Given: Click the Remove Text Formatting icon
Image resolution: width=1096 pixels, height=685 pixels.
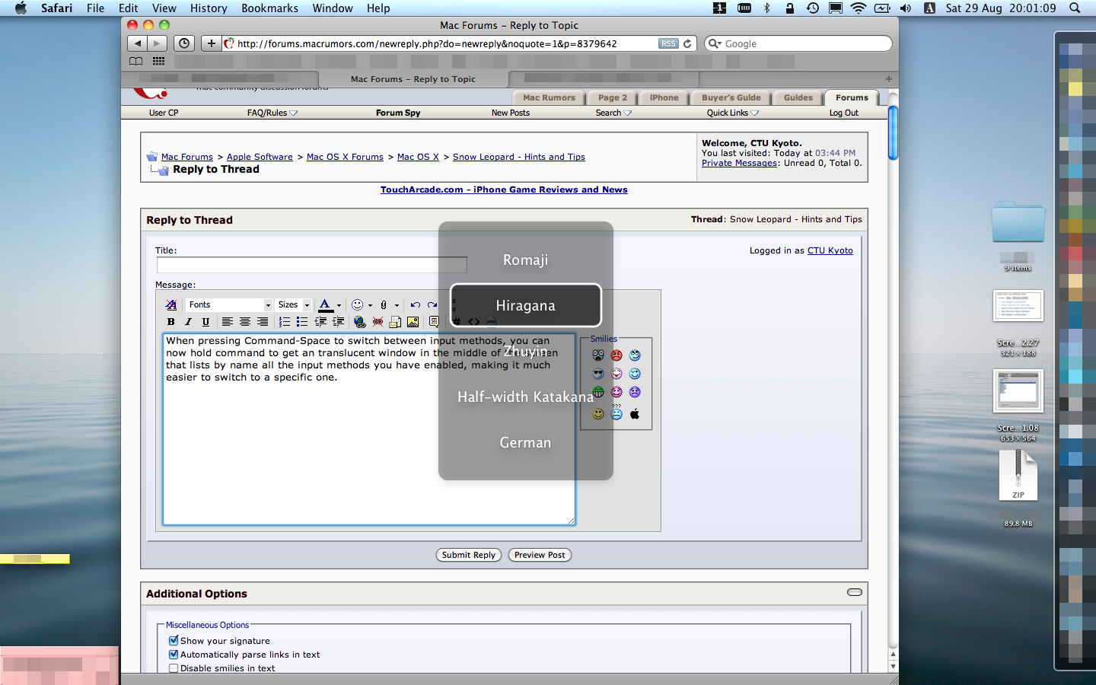Looking at the screenshot, I should pos(171,304).
